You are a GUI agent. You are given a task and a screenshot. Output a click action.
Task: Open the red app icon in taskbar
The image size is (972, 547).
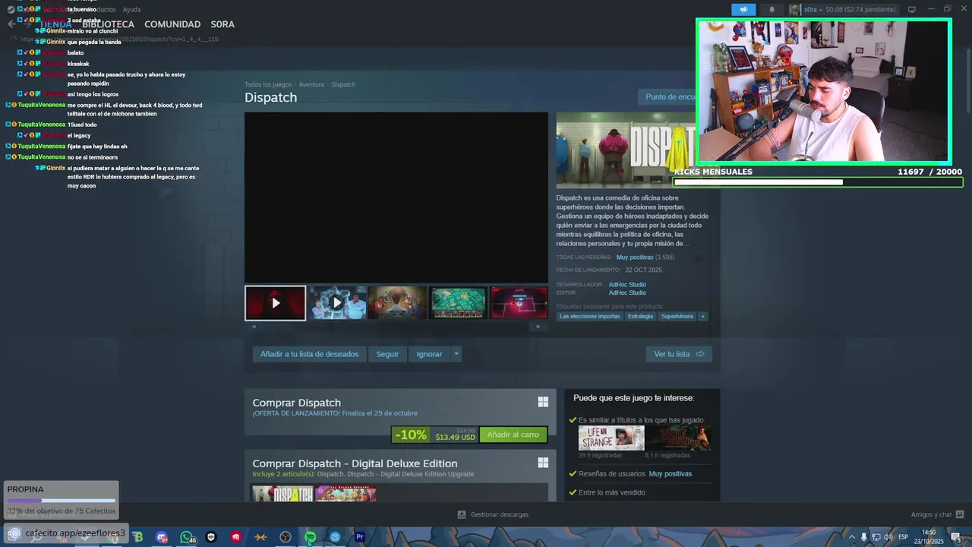(x=236, y=537)
